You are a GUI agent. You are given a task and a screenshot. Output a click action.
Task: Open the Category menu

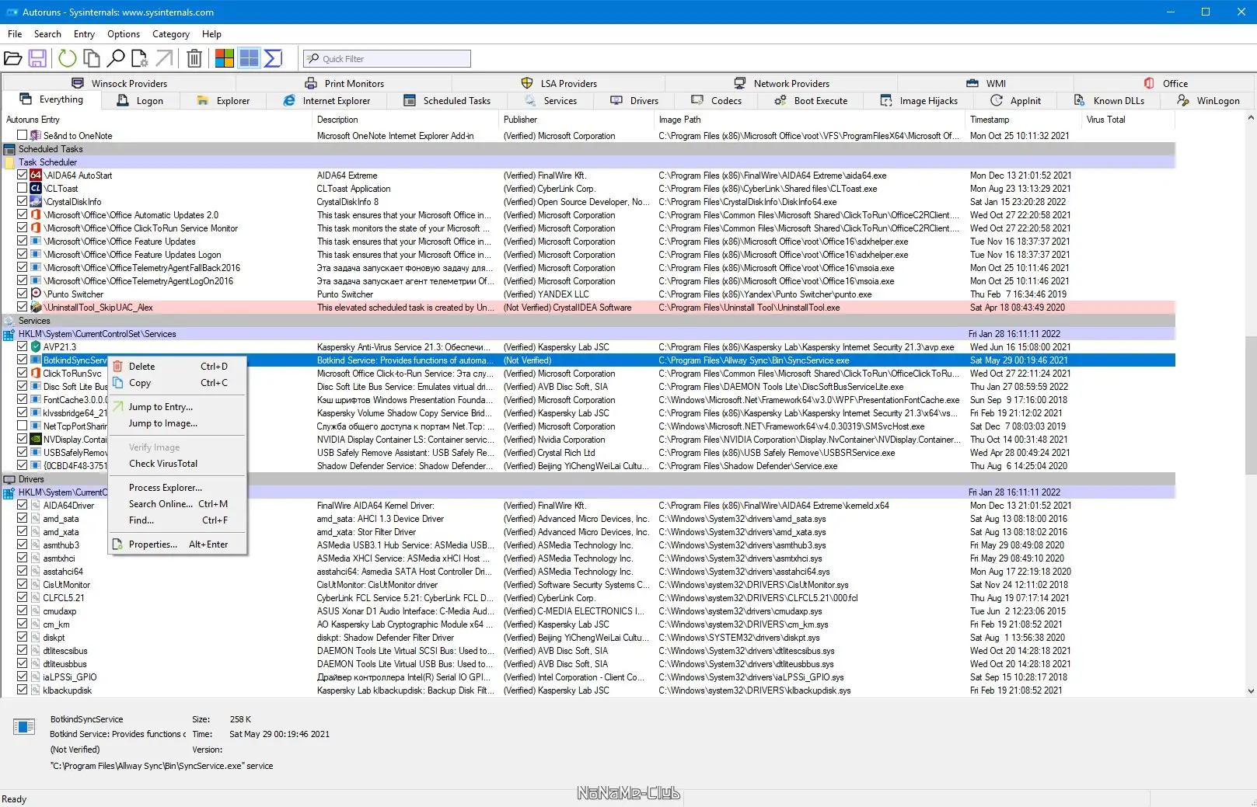[x=171, y=34]
